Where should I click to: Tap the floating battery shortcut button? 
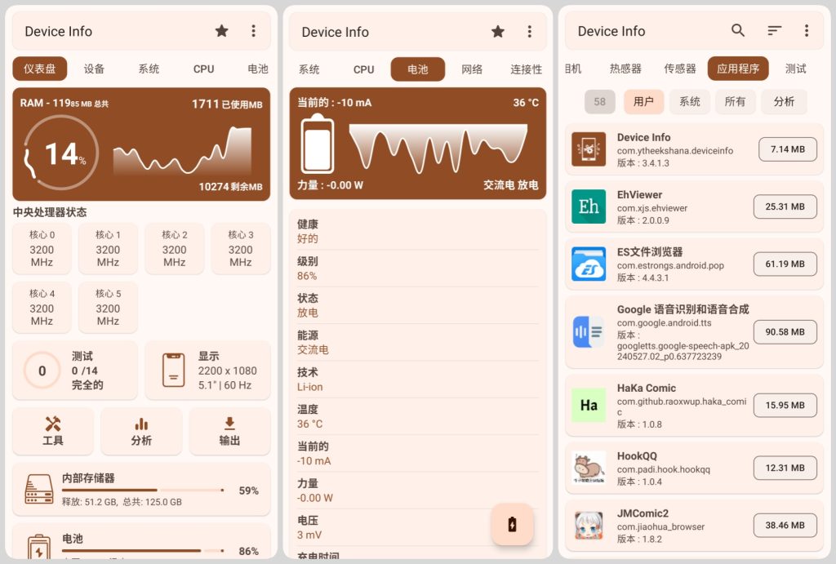tap(513, 525)
